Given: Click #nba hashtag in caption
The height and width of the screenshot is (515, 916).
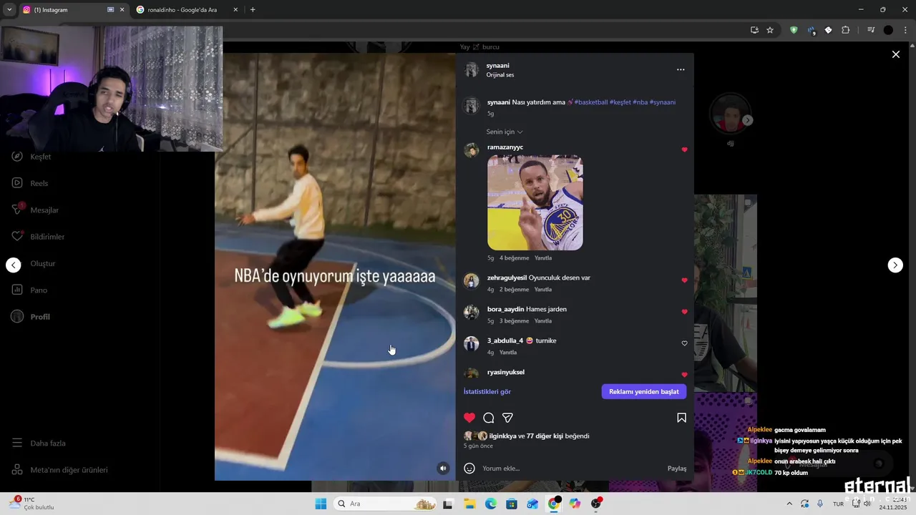Looking at the screenshot, I should pyautogui.click(x=640, y=102).
